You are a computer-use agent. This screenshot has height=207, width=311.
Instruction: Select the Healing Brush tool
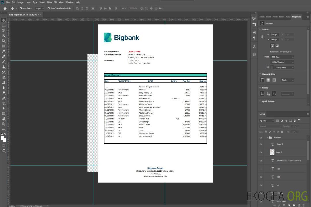point(3,56)
